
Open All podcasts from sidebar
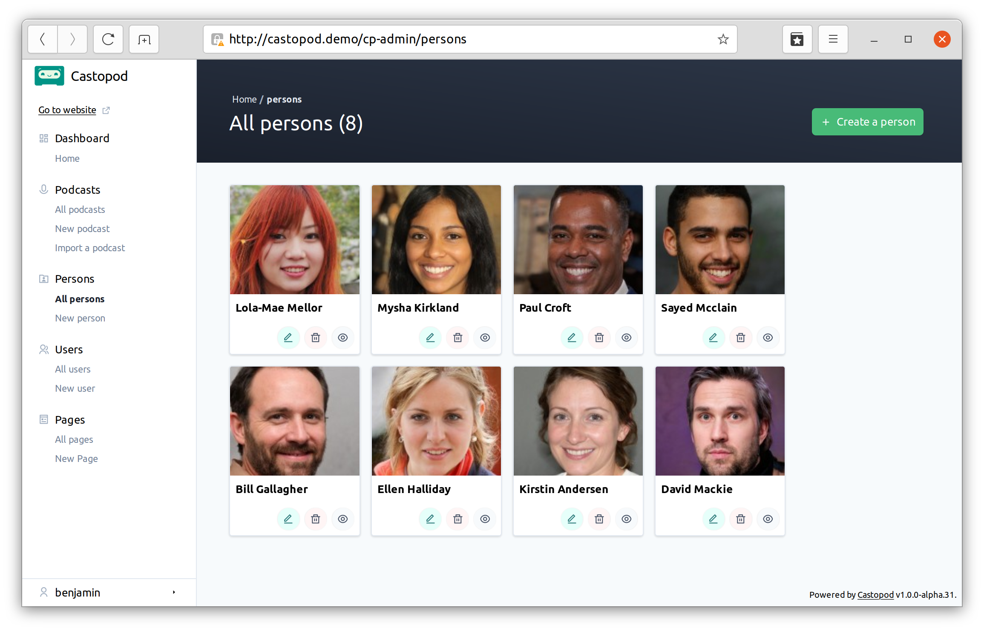80,209
